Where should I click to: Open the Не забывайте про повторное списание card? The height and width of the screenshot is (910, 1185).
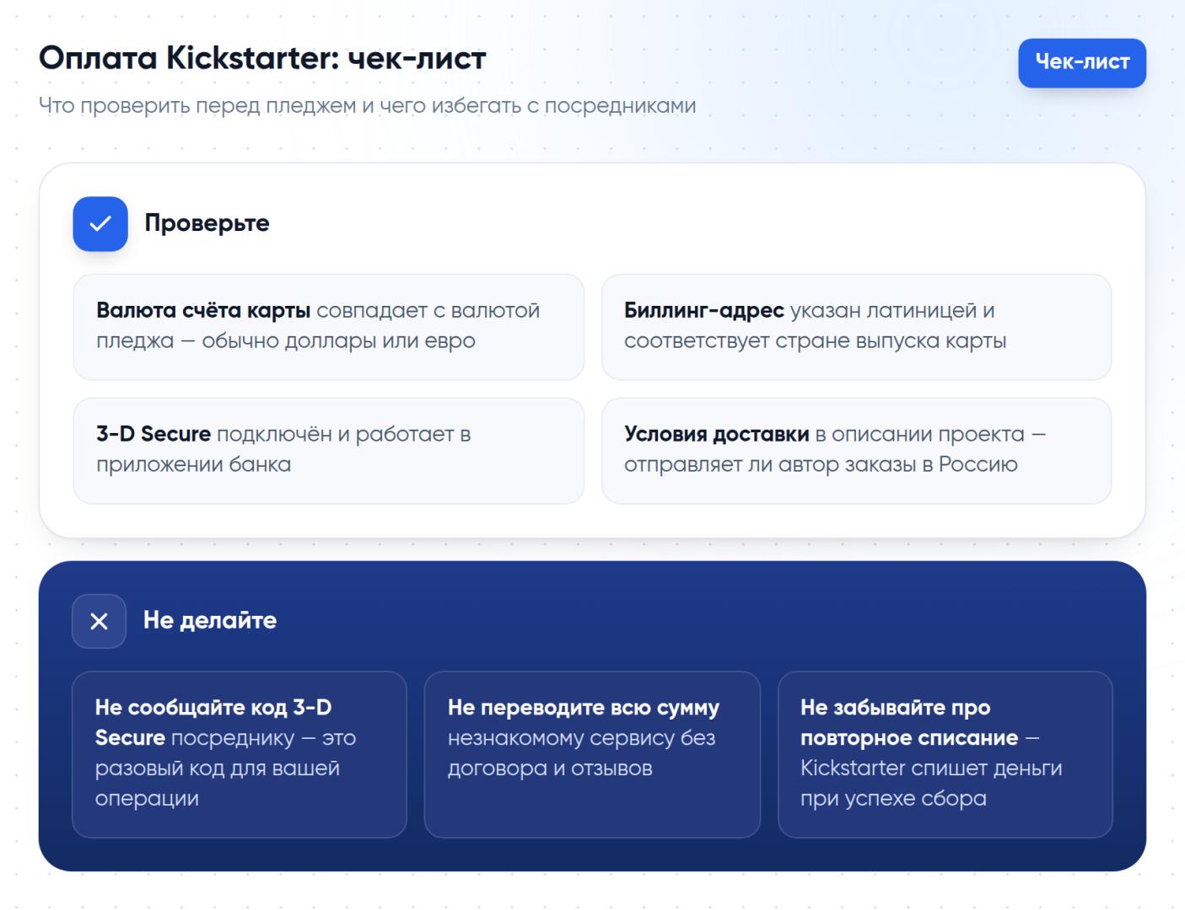tap(945, 754)
